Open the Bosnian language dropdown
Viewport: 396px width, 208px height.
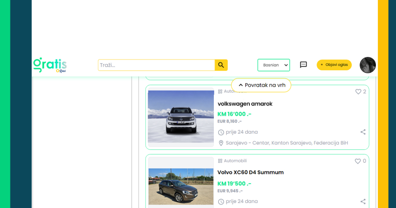pyautogui.click(x=273, y=65)
